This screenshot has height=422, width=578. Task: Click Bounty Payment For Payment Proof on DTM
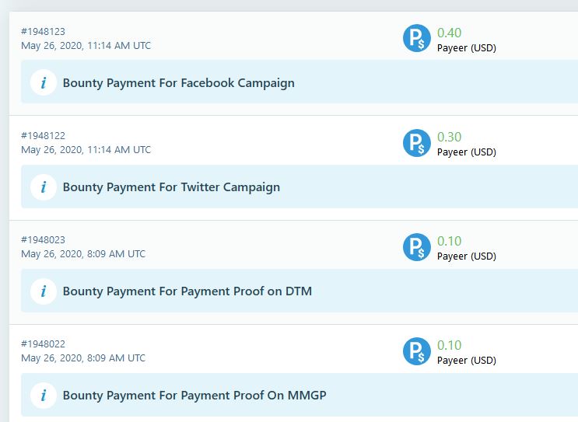pyautogui.click(x=187, y=291)
